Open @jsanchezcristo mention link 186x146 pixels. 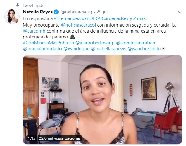[x=144, y=49]
